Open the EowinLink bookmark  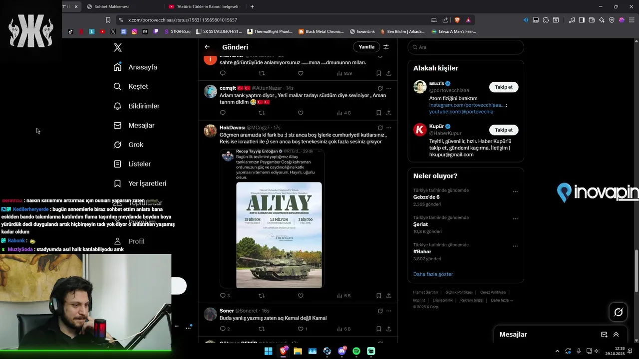coord(362,31)
